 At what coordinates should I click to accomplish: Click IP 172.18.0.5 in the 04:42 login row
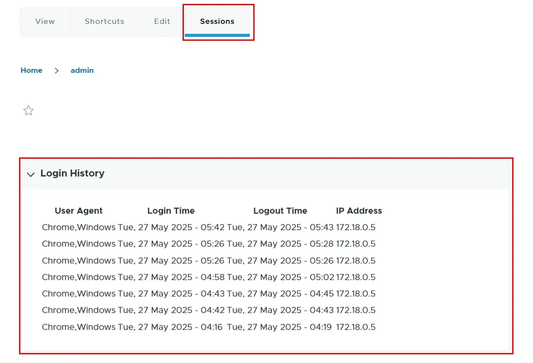(356, 310)
